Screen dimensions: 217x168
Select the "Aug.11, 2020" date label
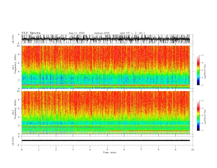pyautogui.click(x=76, y=33)
